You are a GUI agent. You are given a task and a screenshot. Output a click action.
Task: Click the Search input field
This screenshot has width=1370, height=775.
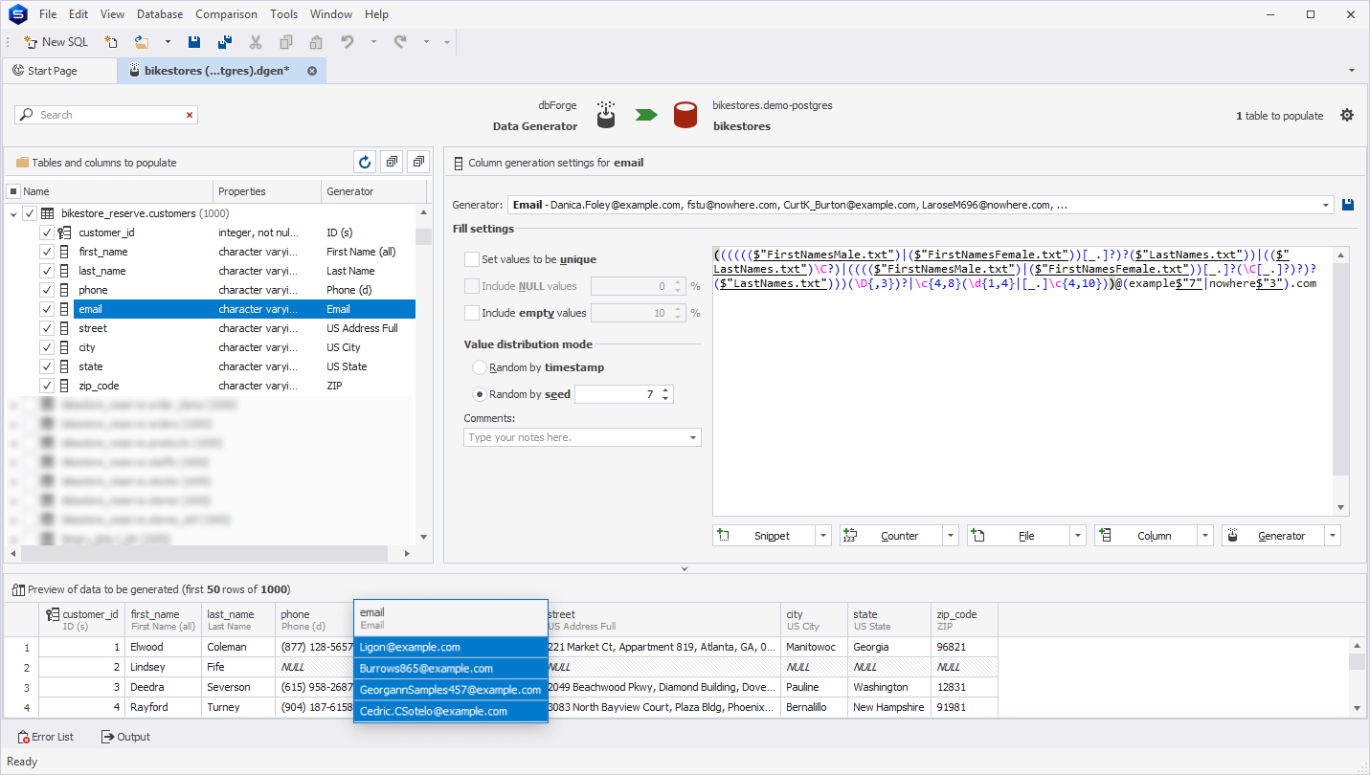click(105, 115)
